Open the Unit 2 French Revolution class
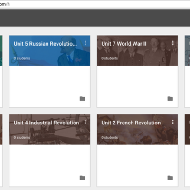 pos(131,123)
